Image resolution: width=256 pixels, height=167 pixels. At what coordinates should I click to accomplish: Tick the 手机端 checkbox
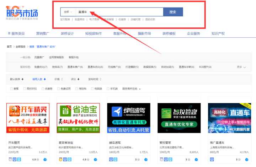click(x=107, y=89)
